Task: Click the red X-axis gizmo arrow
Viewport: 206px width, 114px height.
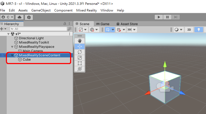Action: (148, 93)
